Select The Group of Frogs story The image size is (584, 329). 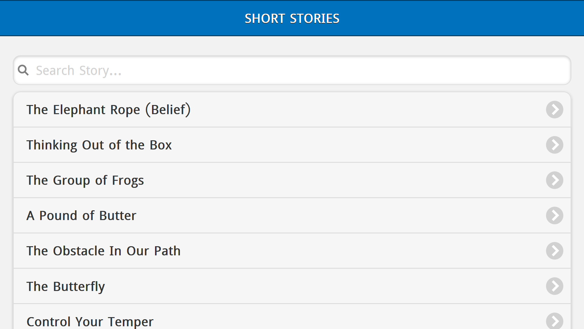85,180
